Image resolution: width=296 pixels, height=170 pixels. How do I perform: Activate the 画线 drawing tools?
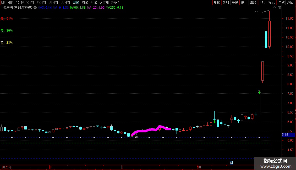(253, 2)
